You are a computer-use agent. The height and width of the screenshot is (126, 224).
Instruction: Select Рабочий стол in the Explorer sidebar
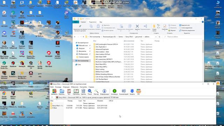click(x=82, y=45)
